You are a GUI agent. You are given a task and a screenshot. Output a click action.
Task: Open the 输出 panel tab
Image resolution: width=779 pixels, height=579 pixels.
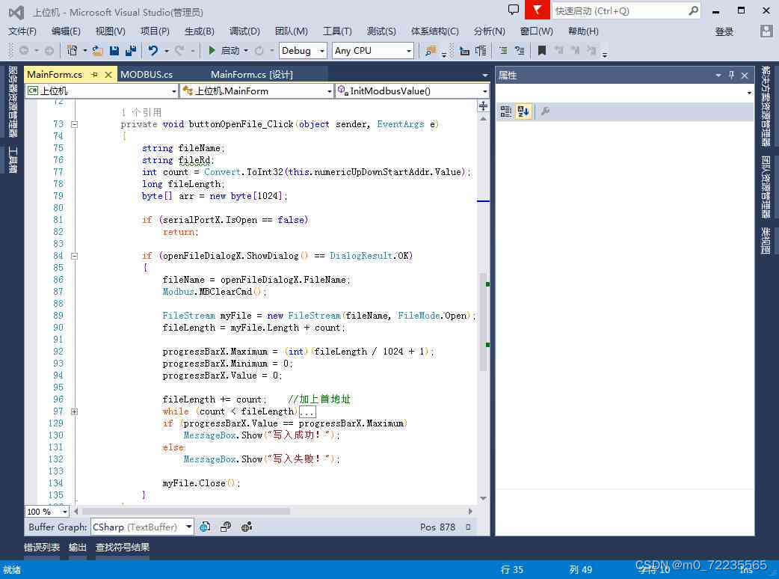78,547
